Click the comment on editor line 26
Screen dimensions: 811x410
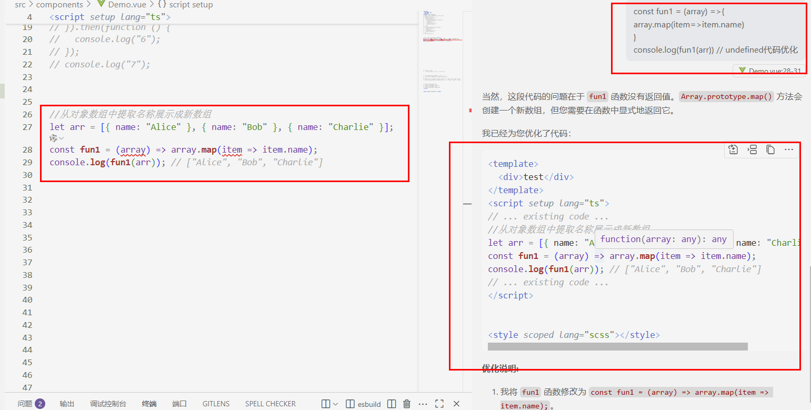(131, 114)
